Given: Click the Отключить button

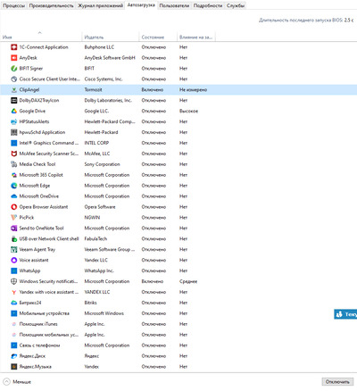Looking at the screenshot, I should pyautogui.click(x=337, y=382).
